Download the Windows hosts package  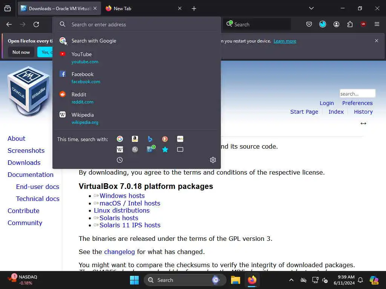click(122, 196)
